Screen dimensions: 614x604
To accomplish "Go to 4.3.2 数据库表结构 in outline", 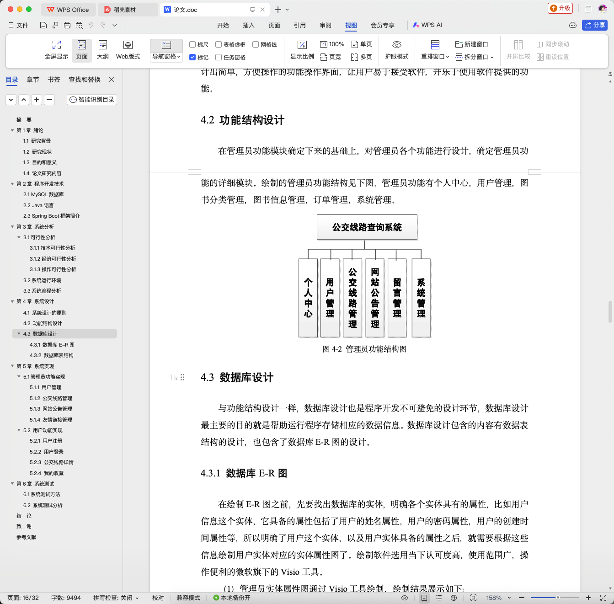I will 52,355.
